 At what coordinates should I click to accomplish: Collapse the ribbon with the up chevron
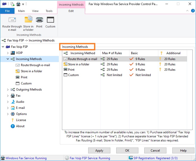[x=187, y=11]
